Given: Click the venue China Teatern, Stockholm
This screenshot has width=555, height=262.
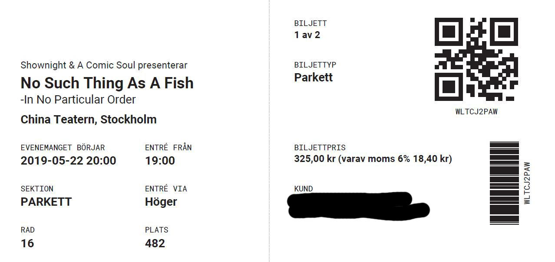Looking at the screenshot, I should click(x=89, y=120).
